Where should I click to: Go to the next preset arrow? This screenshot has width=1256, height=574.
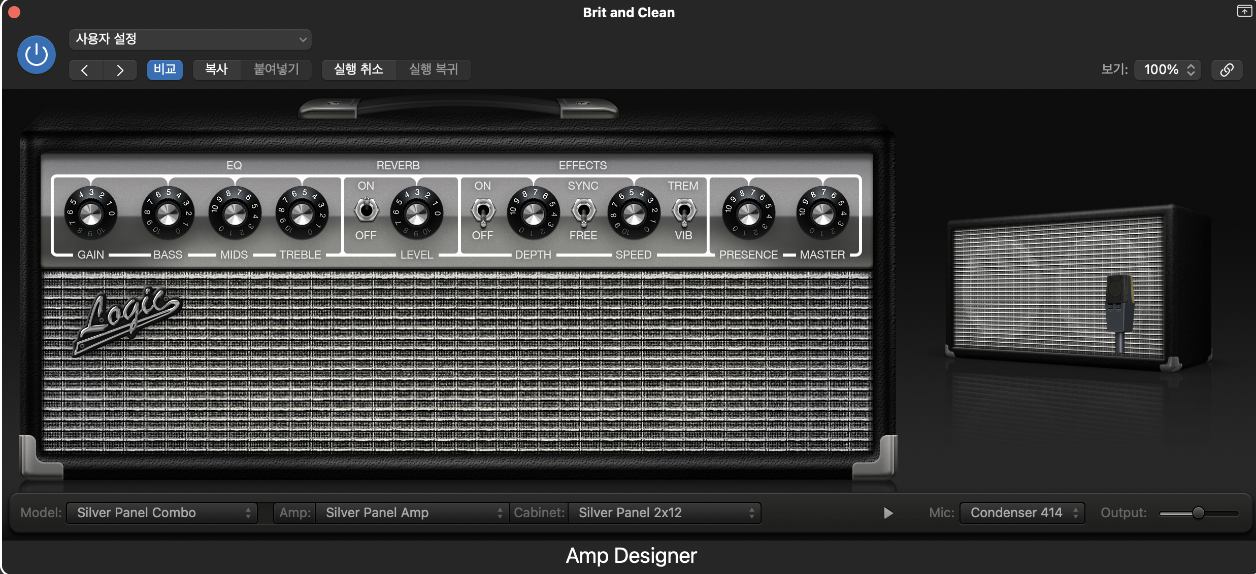tap(120, 70)
